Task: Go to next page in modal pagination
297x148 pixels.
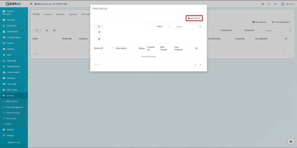Action: (200, 65)
